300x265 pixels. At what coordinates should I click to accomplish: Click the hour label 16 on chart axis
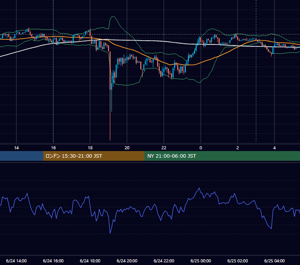click(x=53, y=148)
